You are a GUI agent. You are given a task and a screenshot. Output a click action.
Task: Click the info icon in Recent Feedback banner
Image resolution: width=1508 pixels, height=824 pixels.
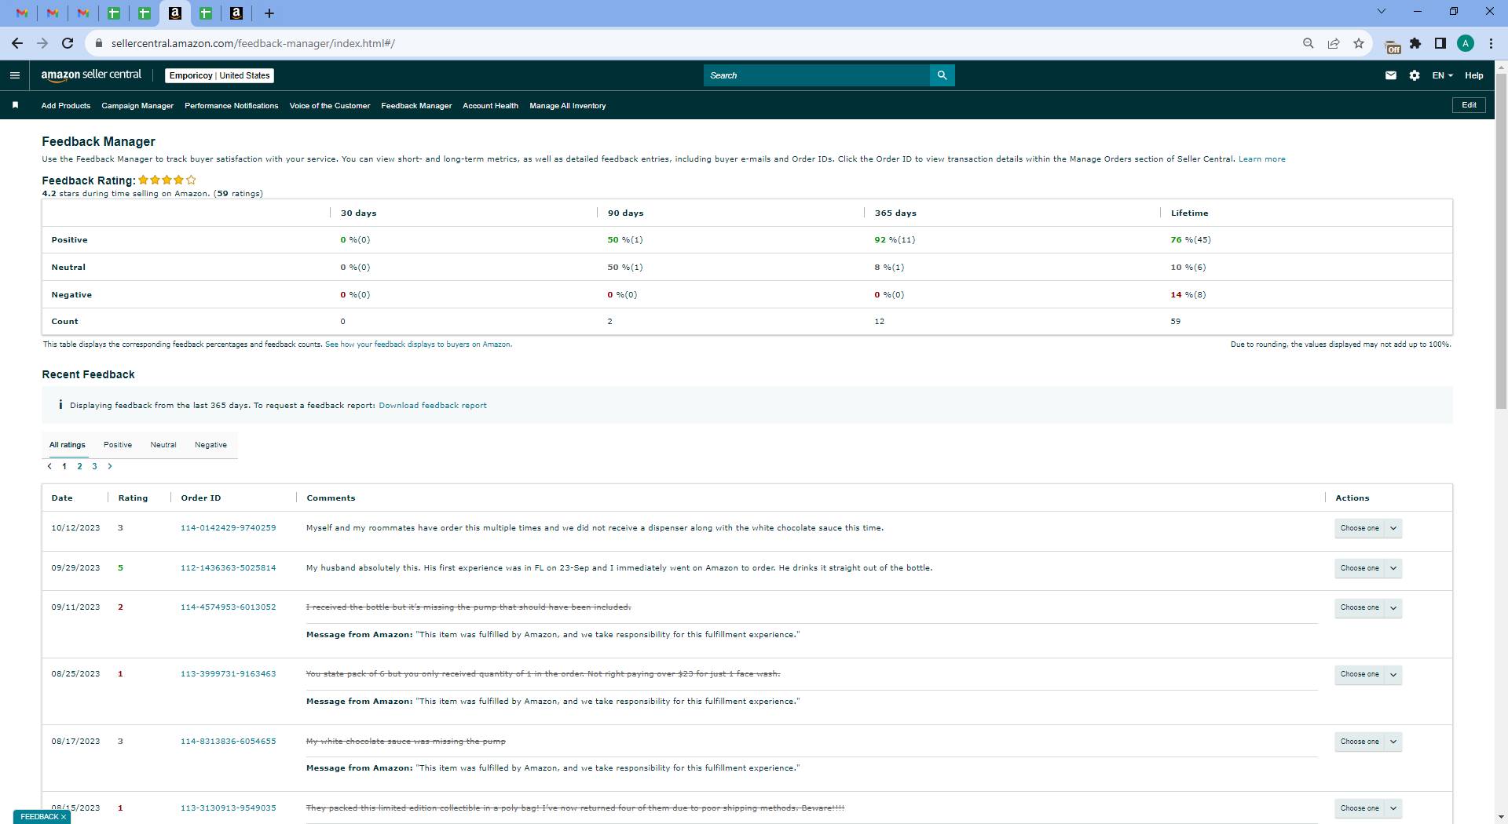tap(60, 405)
